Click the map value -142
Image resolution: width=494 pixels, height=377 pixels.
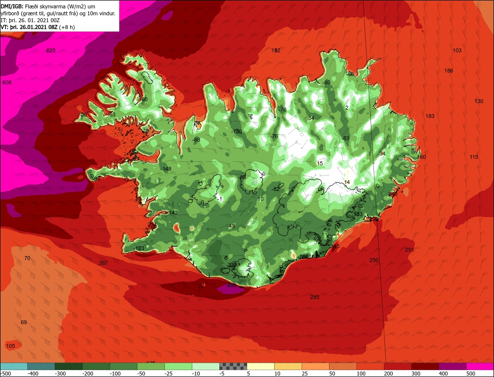point(172,213)
